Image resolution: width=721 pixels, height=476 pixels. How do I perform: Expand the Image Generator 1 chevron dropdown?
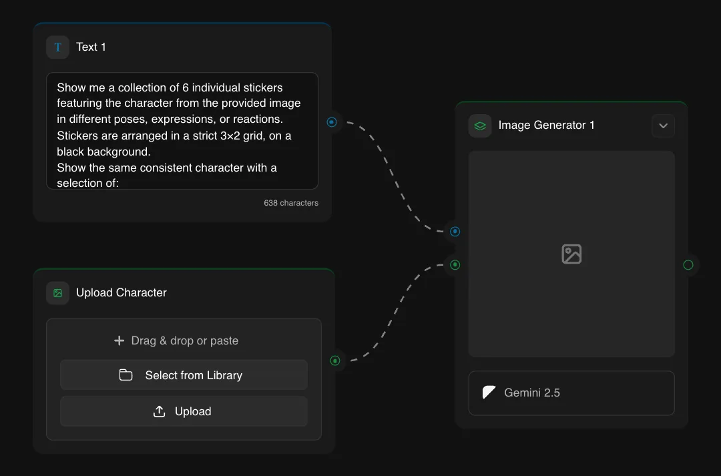point(663,126)
